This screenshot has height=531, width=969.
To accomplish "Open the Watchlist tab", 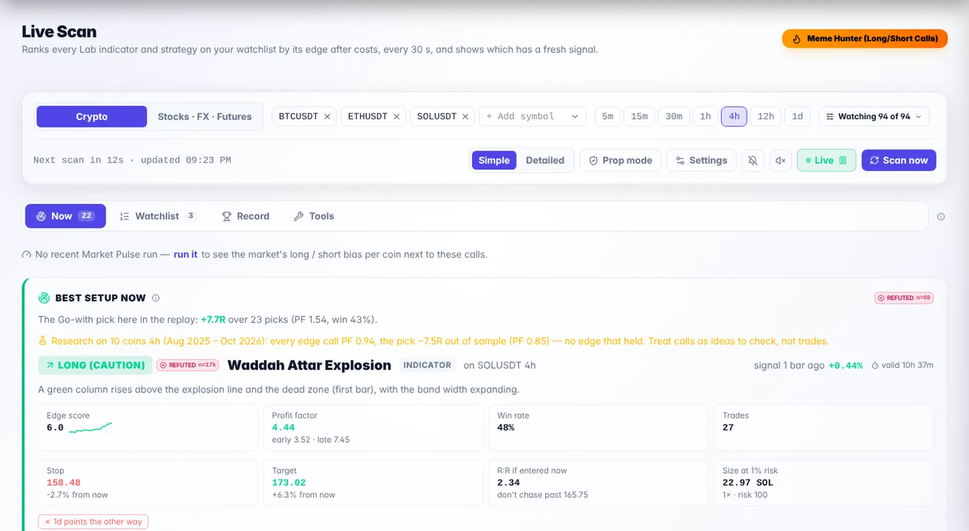I will click(x=157, y=216).
